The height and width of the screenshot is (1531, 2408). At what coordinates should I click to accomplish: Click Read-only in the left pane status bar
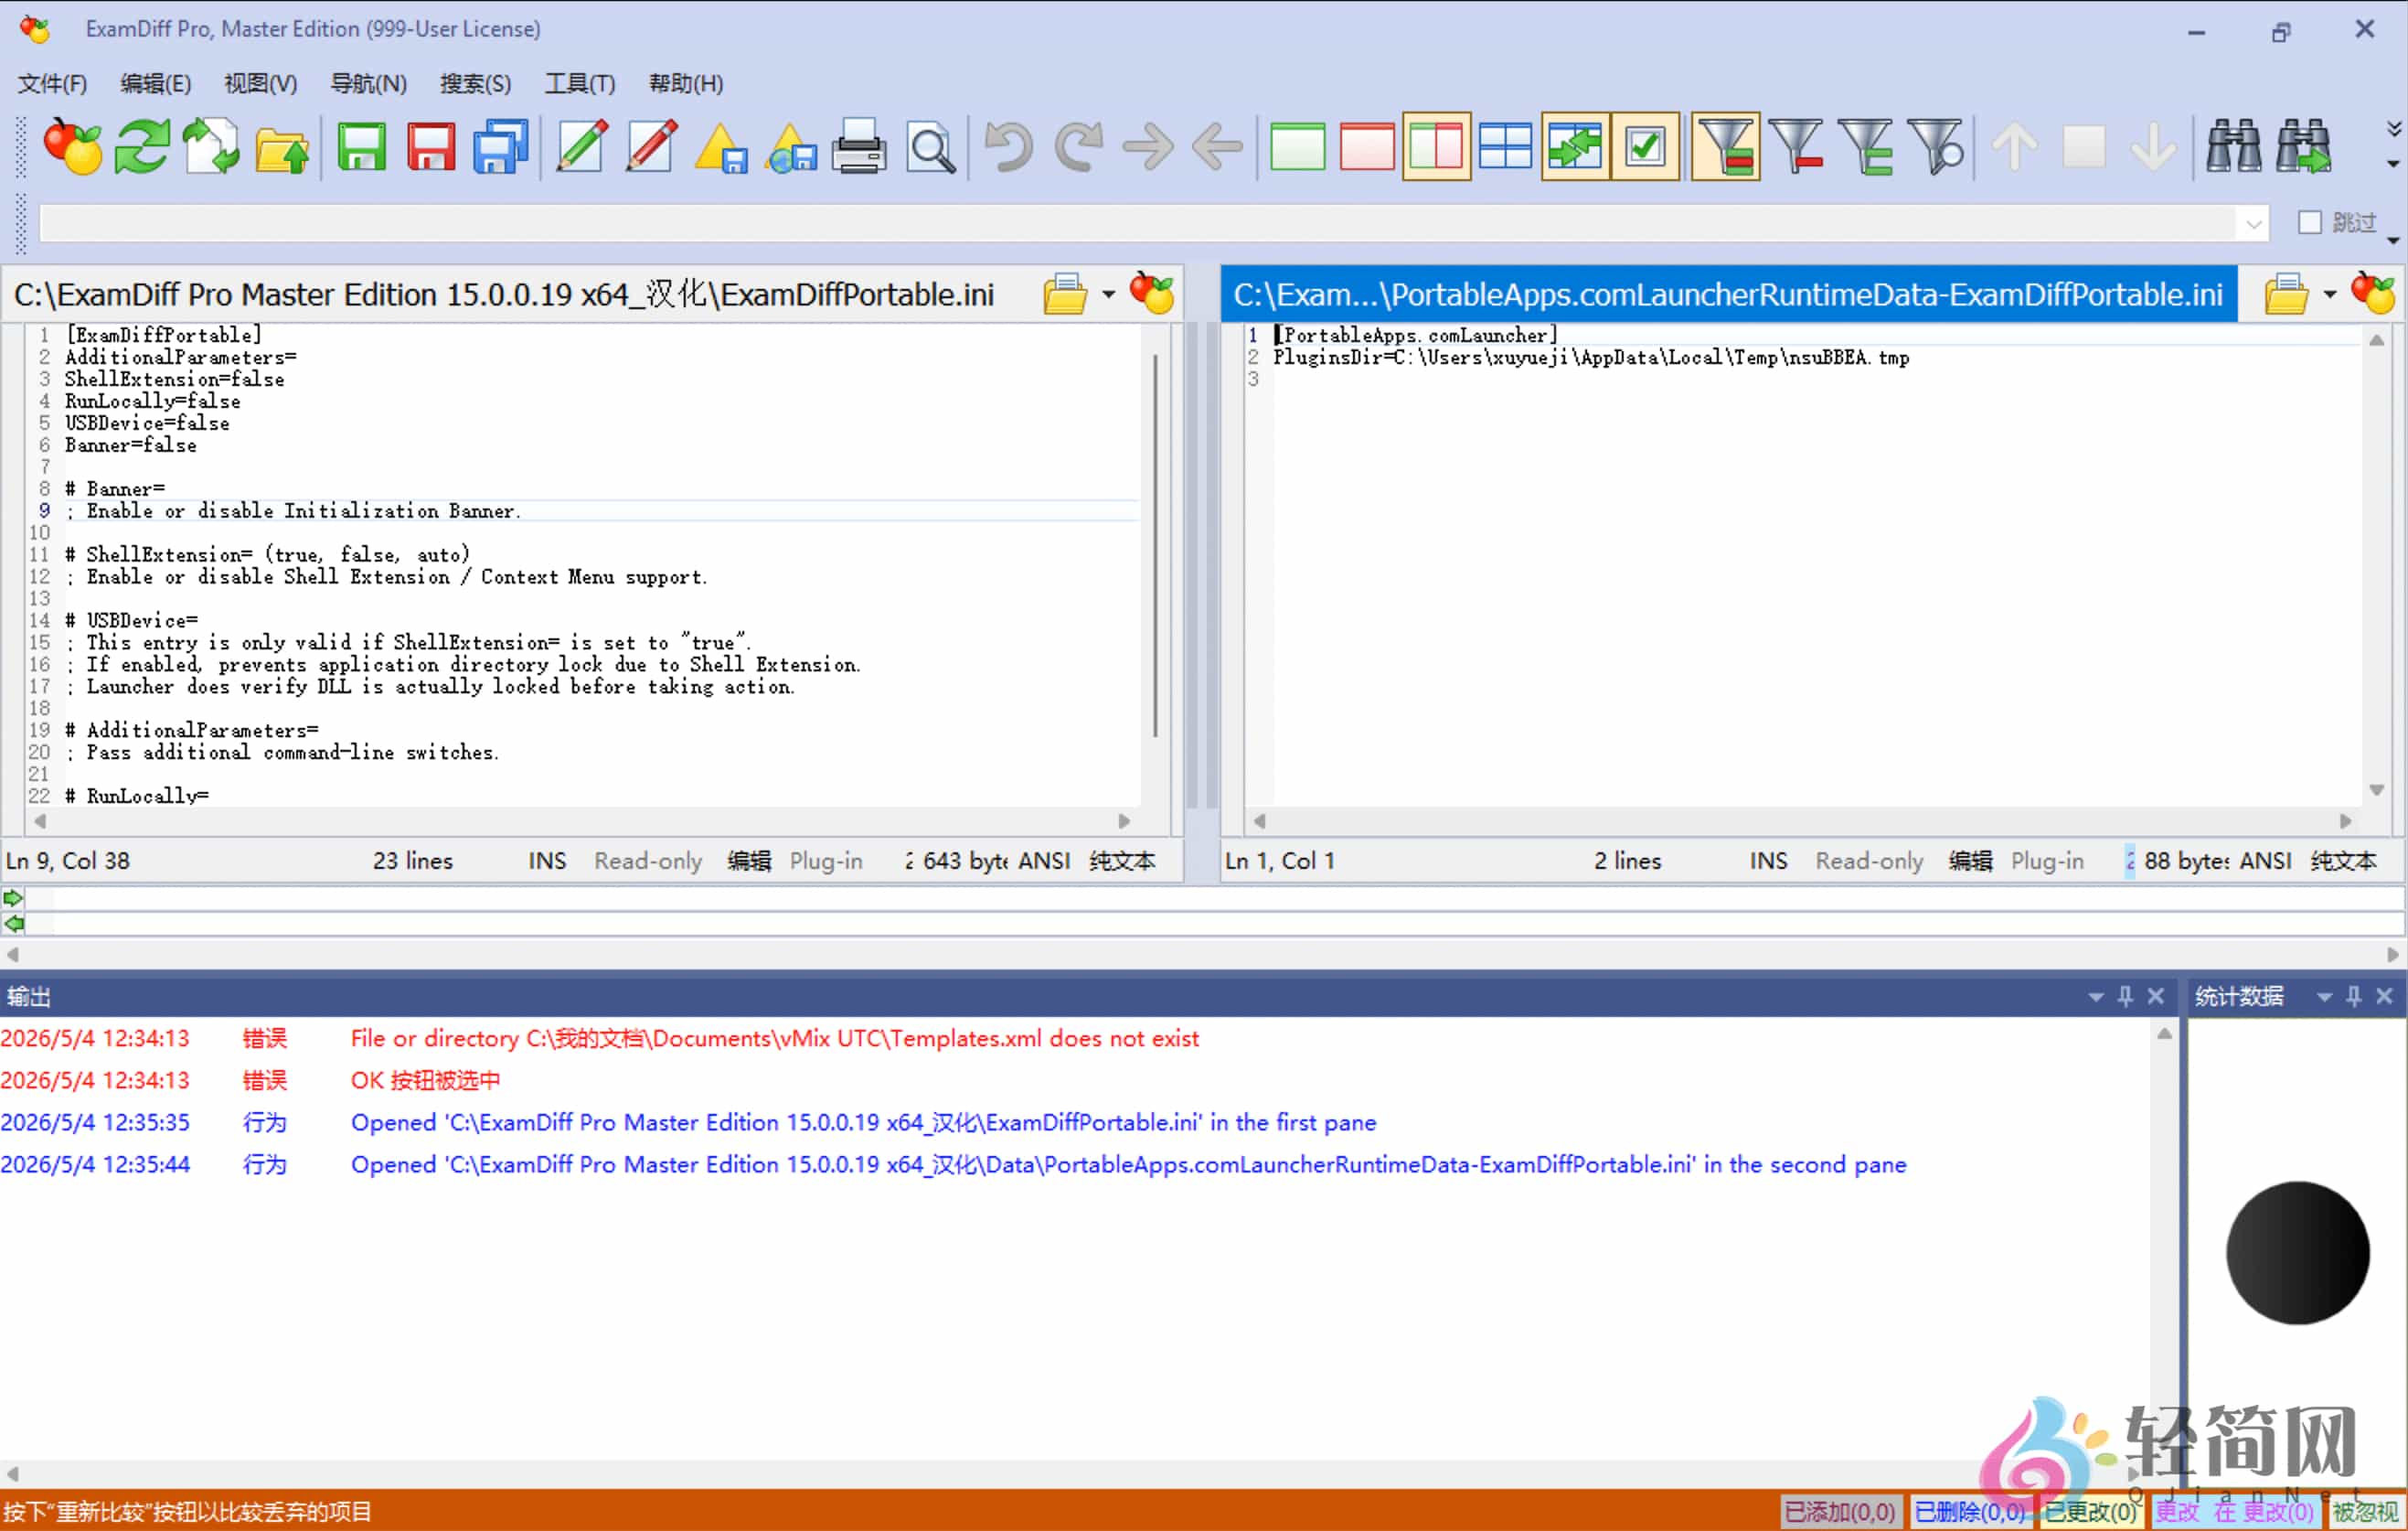tap(648, 861)
